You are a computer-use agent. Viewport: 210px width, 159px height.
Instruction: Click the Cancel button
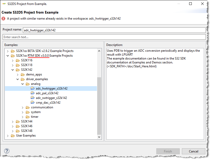(193, 151)
